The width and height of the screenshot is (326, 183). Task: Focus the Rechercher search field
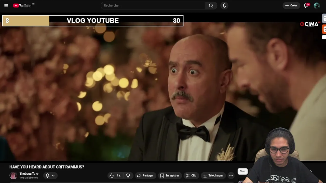click(x=153, y=6)
